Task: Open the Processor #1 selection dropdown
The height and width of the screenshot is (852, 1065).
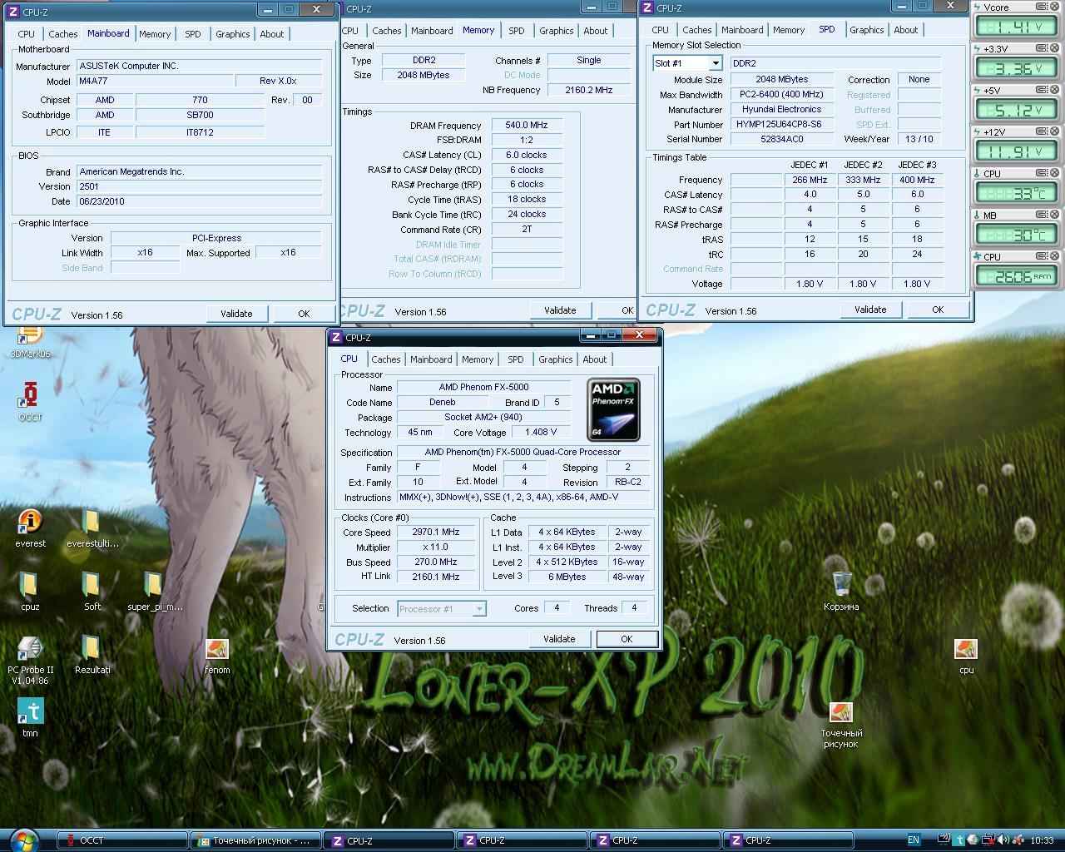Action: 478,608
